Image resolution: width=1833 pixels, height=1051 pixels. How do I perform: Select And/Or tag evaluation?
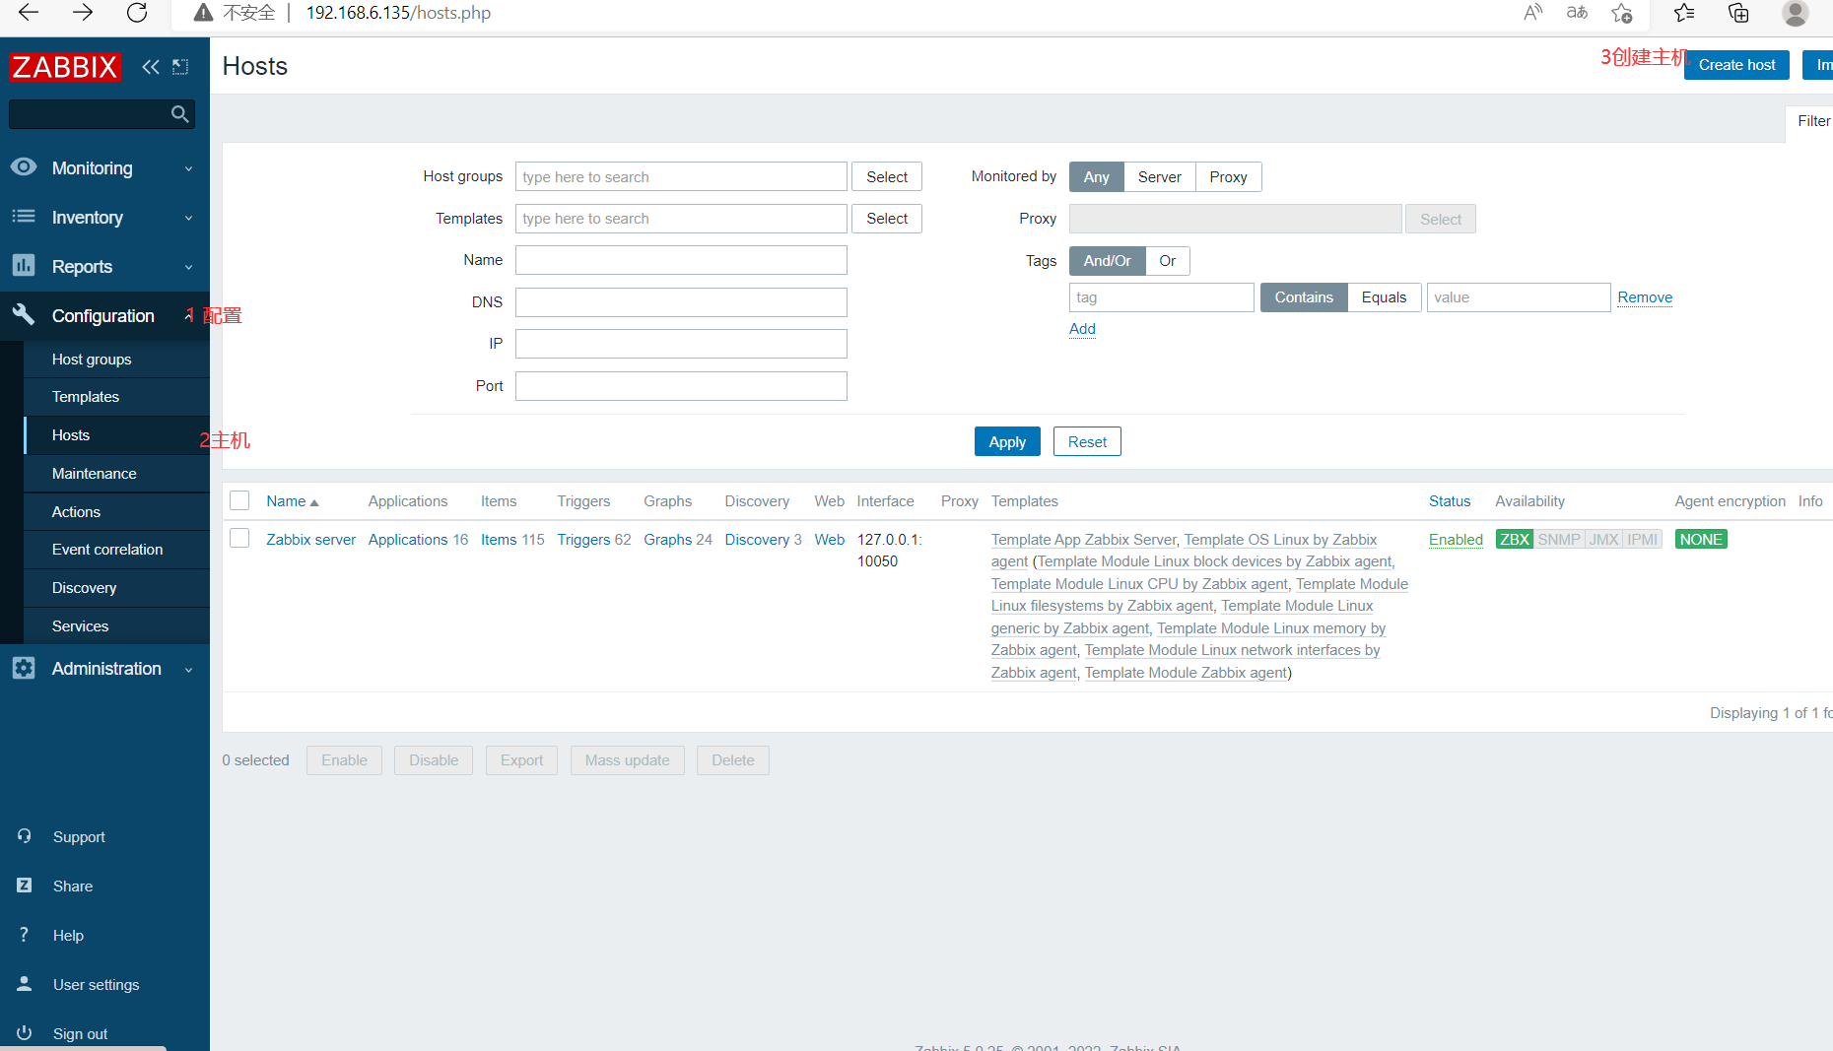(1108, 261)
